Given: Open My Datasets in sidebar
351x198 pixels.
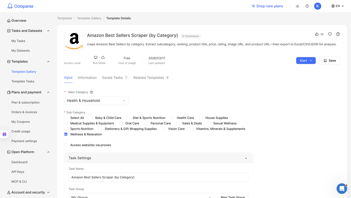Looking at the screenshot, I should pyautogui.click(x=21, y=51).
